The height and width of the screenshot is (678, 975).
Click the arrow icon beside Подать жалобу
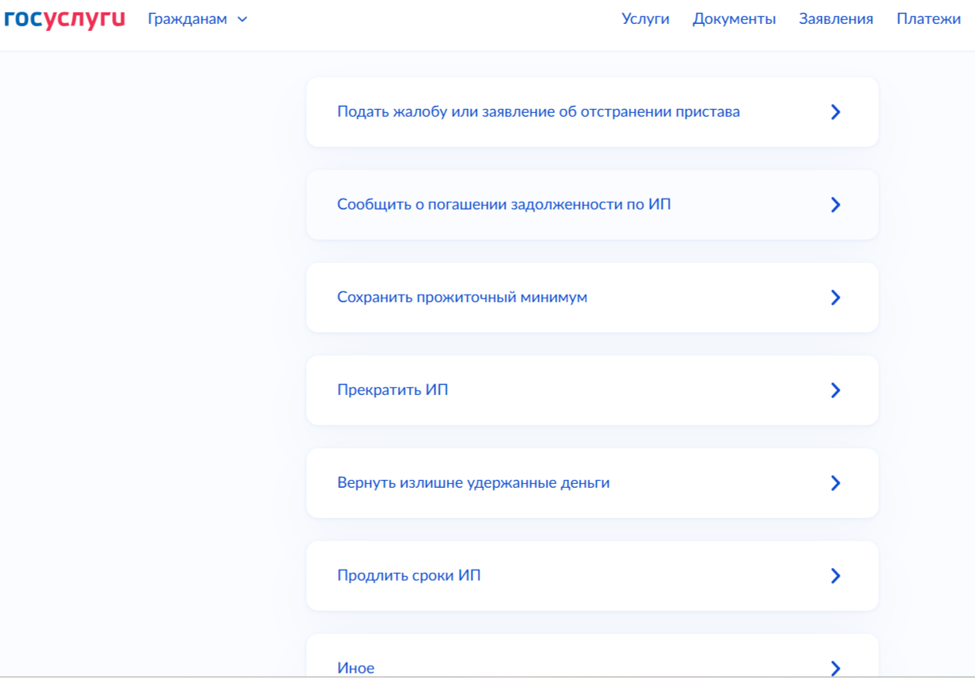tap(835, 112)
